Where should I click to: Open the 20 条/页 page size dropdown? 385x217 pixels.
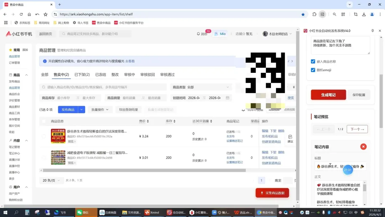pos(51,180)
